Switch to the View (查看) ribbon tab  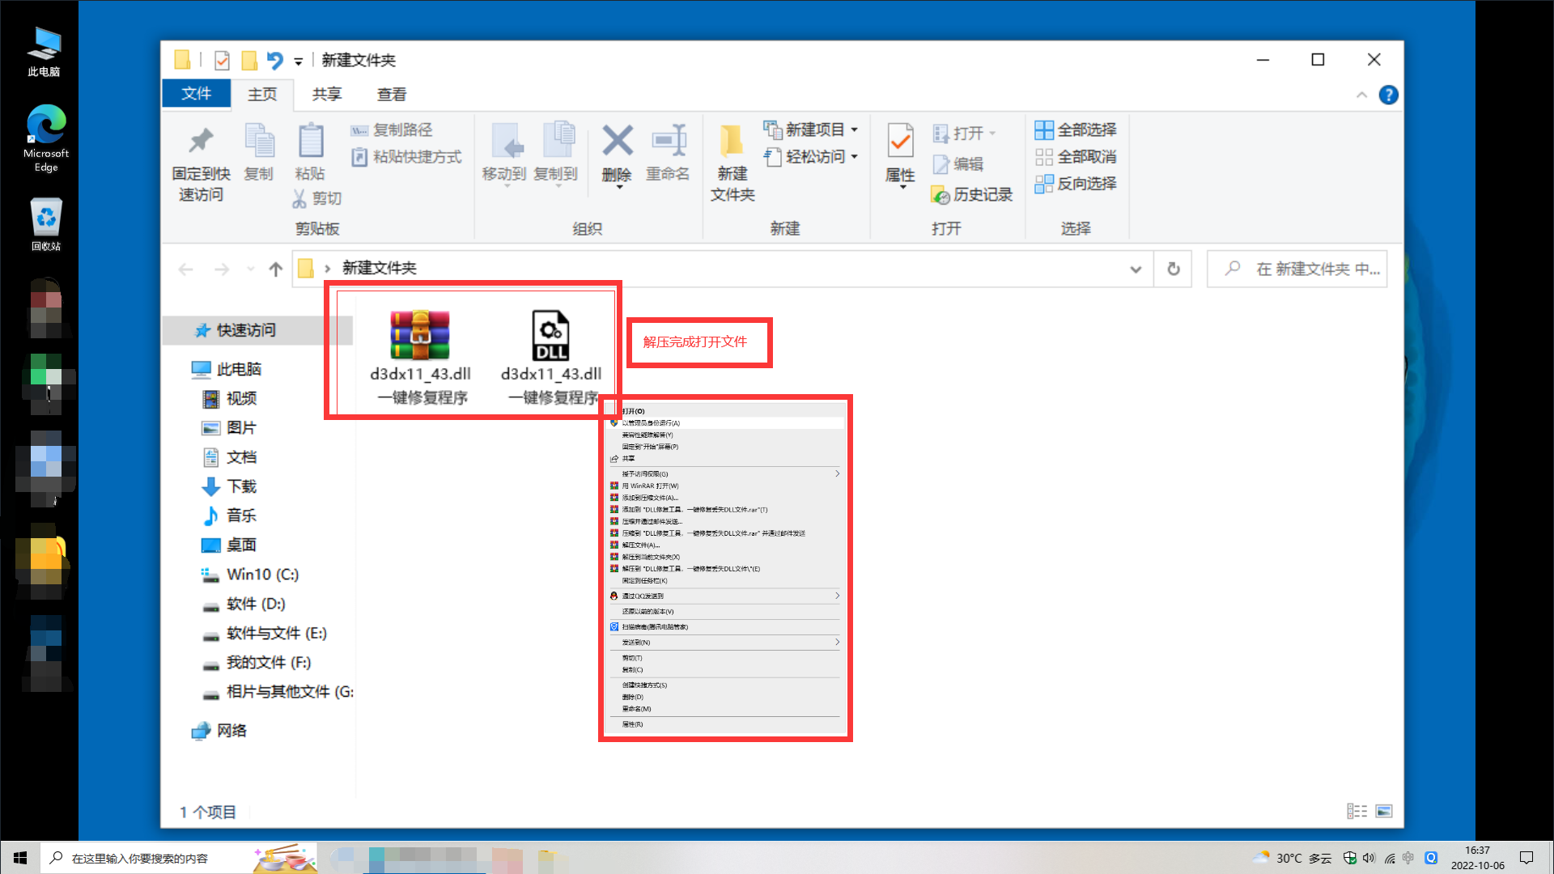(x=392, y=95)
